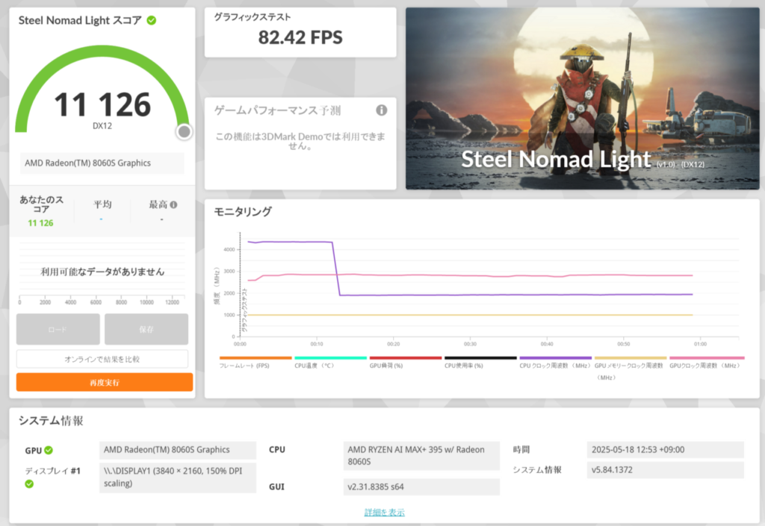
Task: Click the 平均 column label
Action: click(102, 204)
